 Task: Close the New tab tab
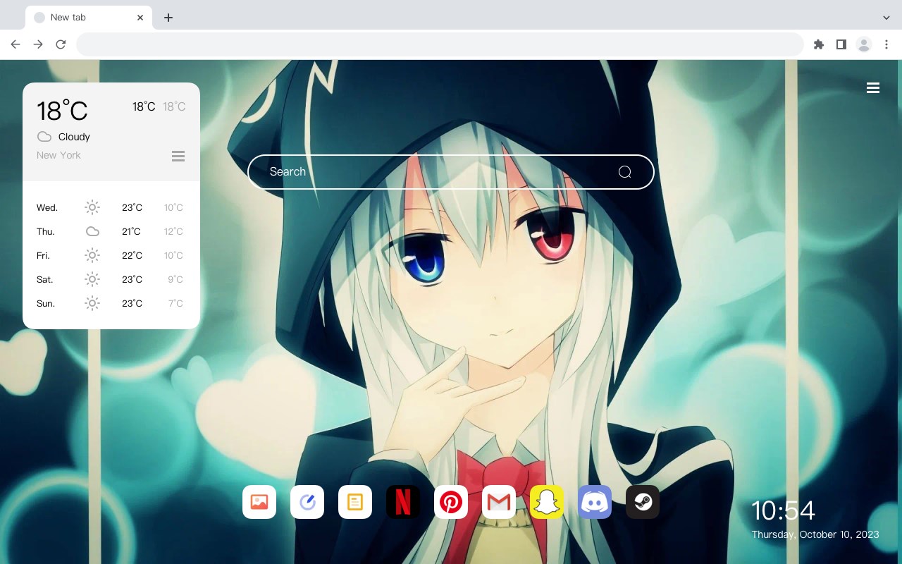141,18
